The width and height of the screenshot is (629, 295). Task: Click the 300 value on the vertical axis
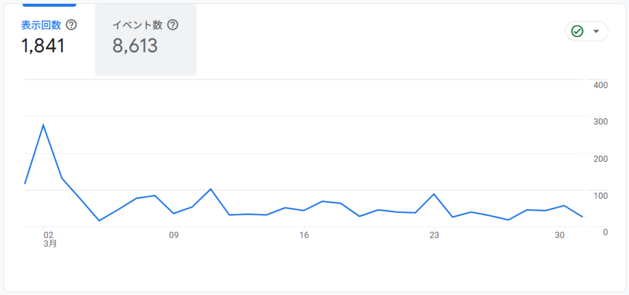[x=600, y=121]
